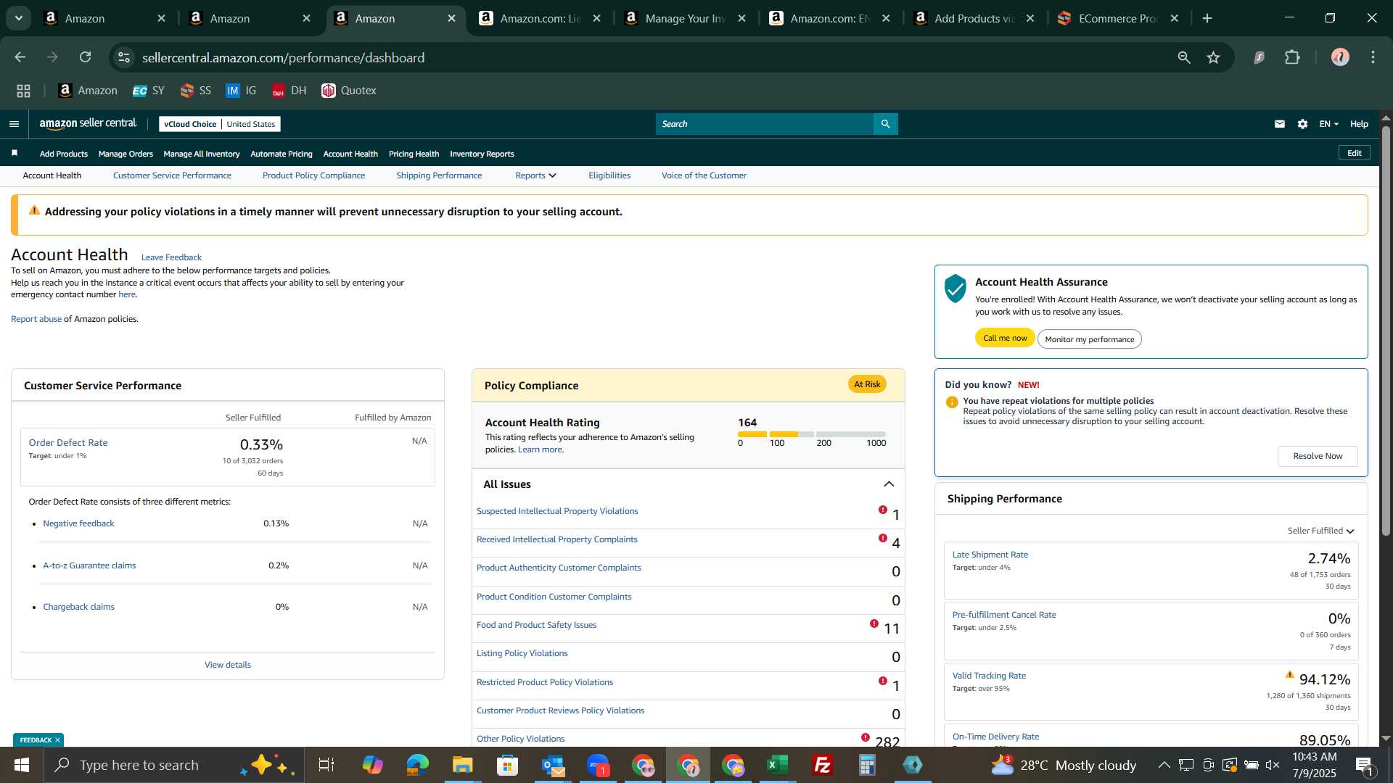Click the page vertical scrollbar
The height and width of the screenshot is (783, 1393).
coord(1386,330)
